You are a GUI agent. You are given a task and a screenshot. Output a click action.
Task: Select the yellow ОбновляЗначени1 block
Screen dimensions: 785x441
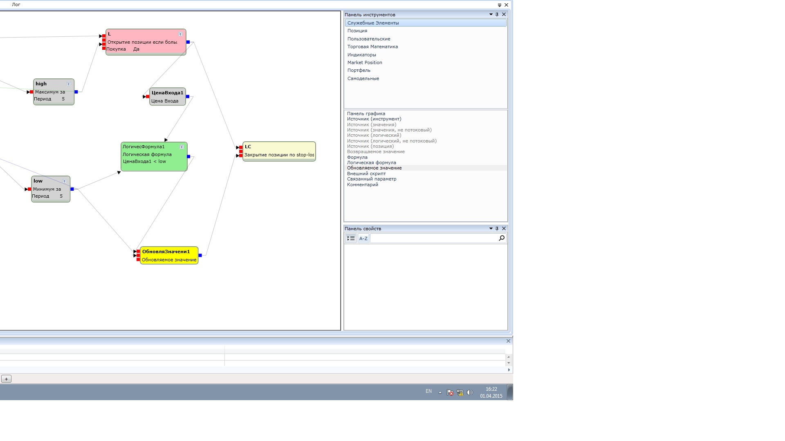pyautogui.click(x=169, y=256)
